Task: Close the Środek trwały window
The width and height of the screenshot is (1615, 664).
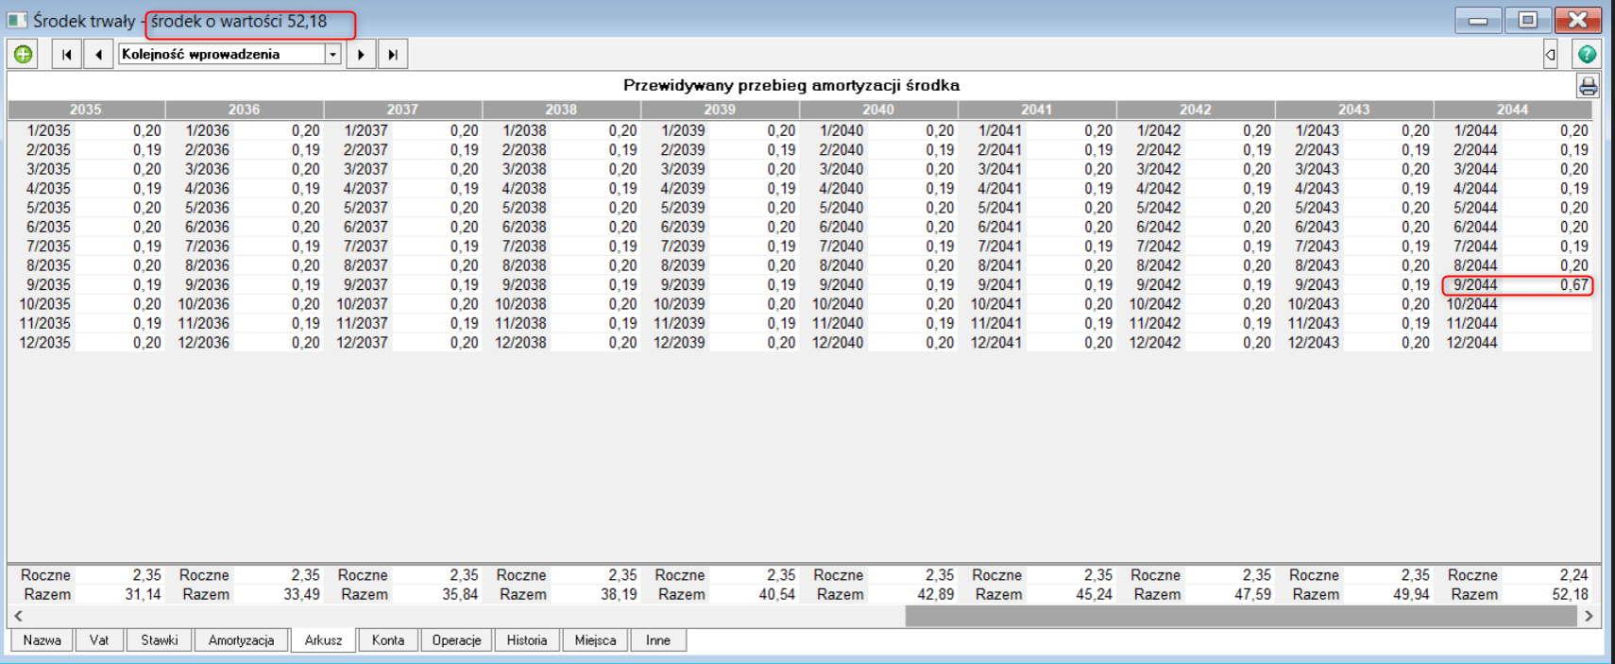Action: pos(1577,20)
